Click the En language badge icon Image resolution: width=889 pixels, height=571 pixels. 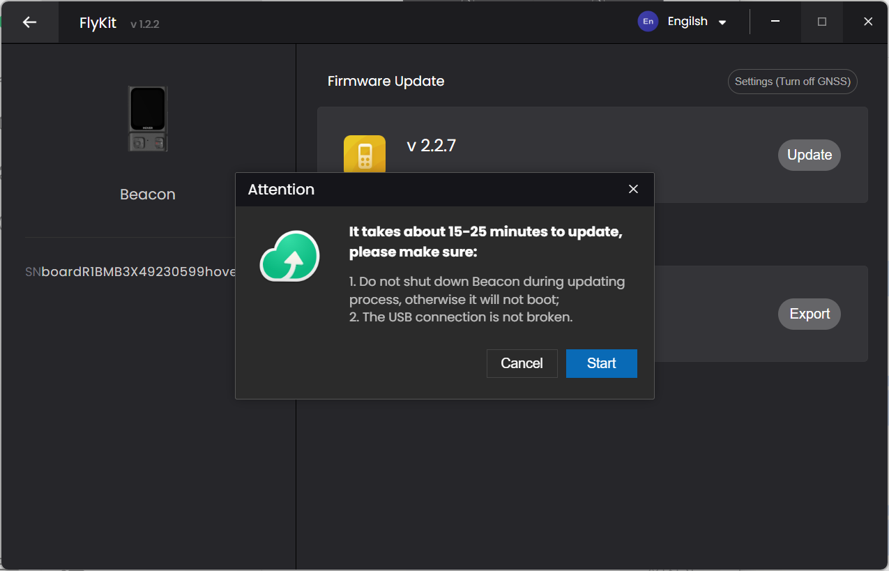coord(648,22)
